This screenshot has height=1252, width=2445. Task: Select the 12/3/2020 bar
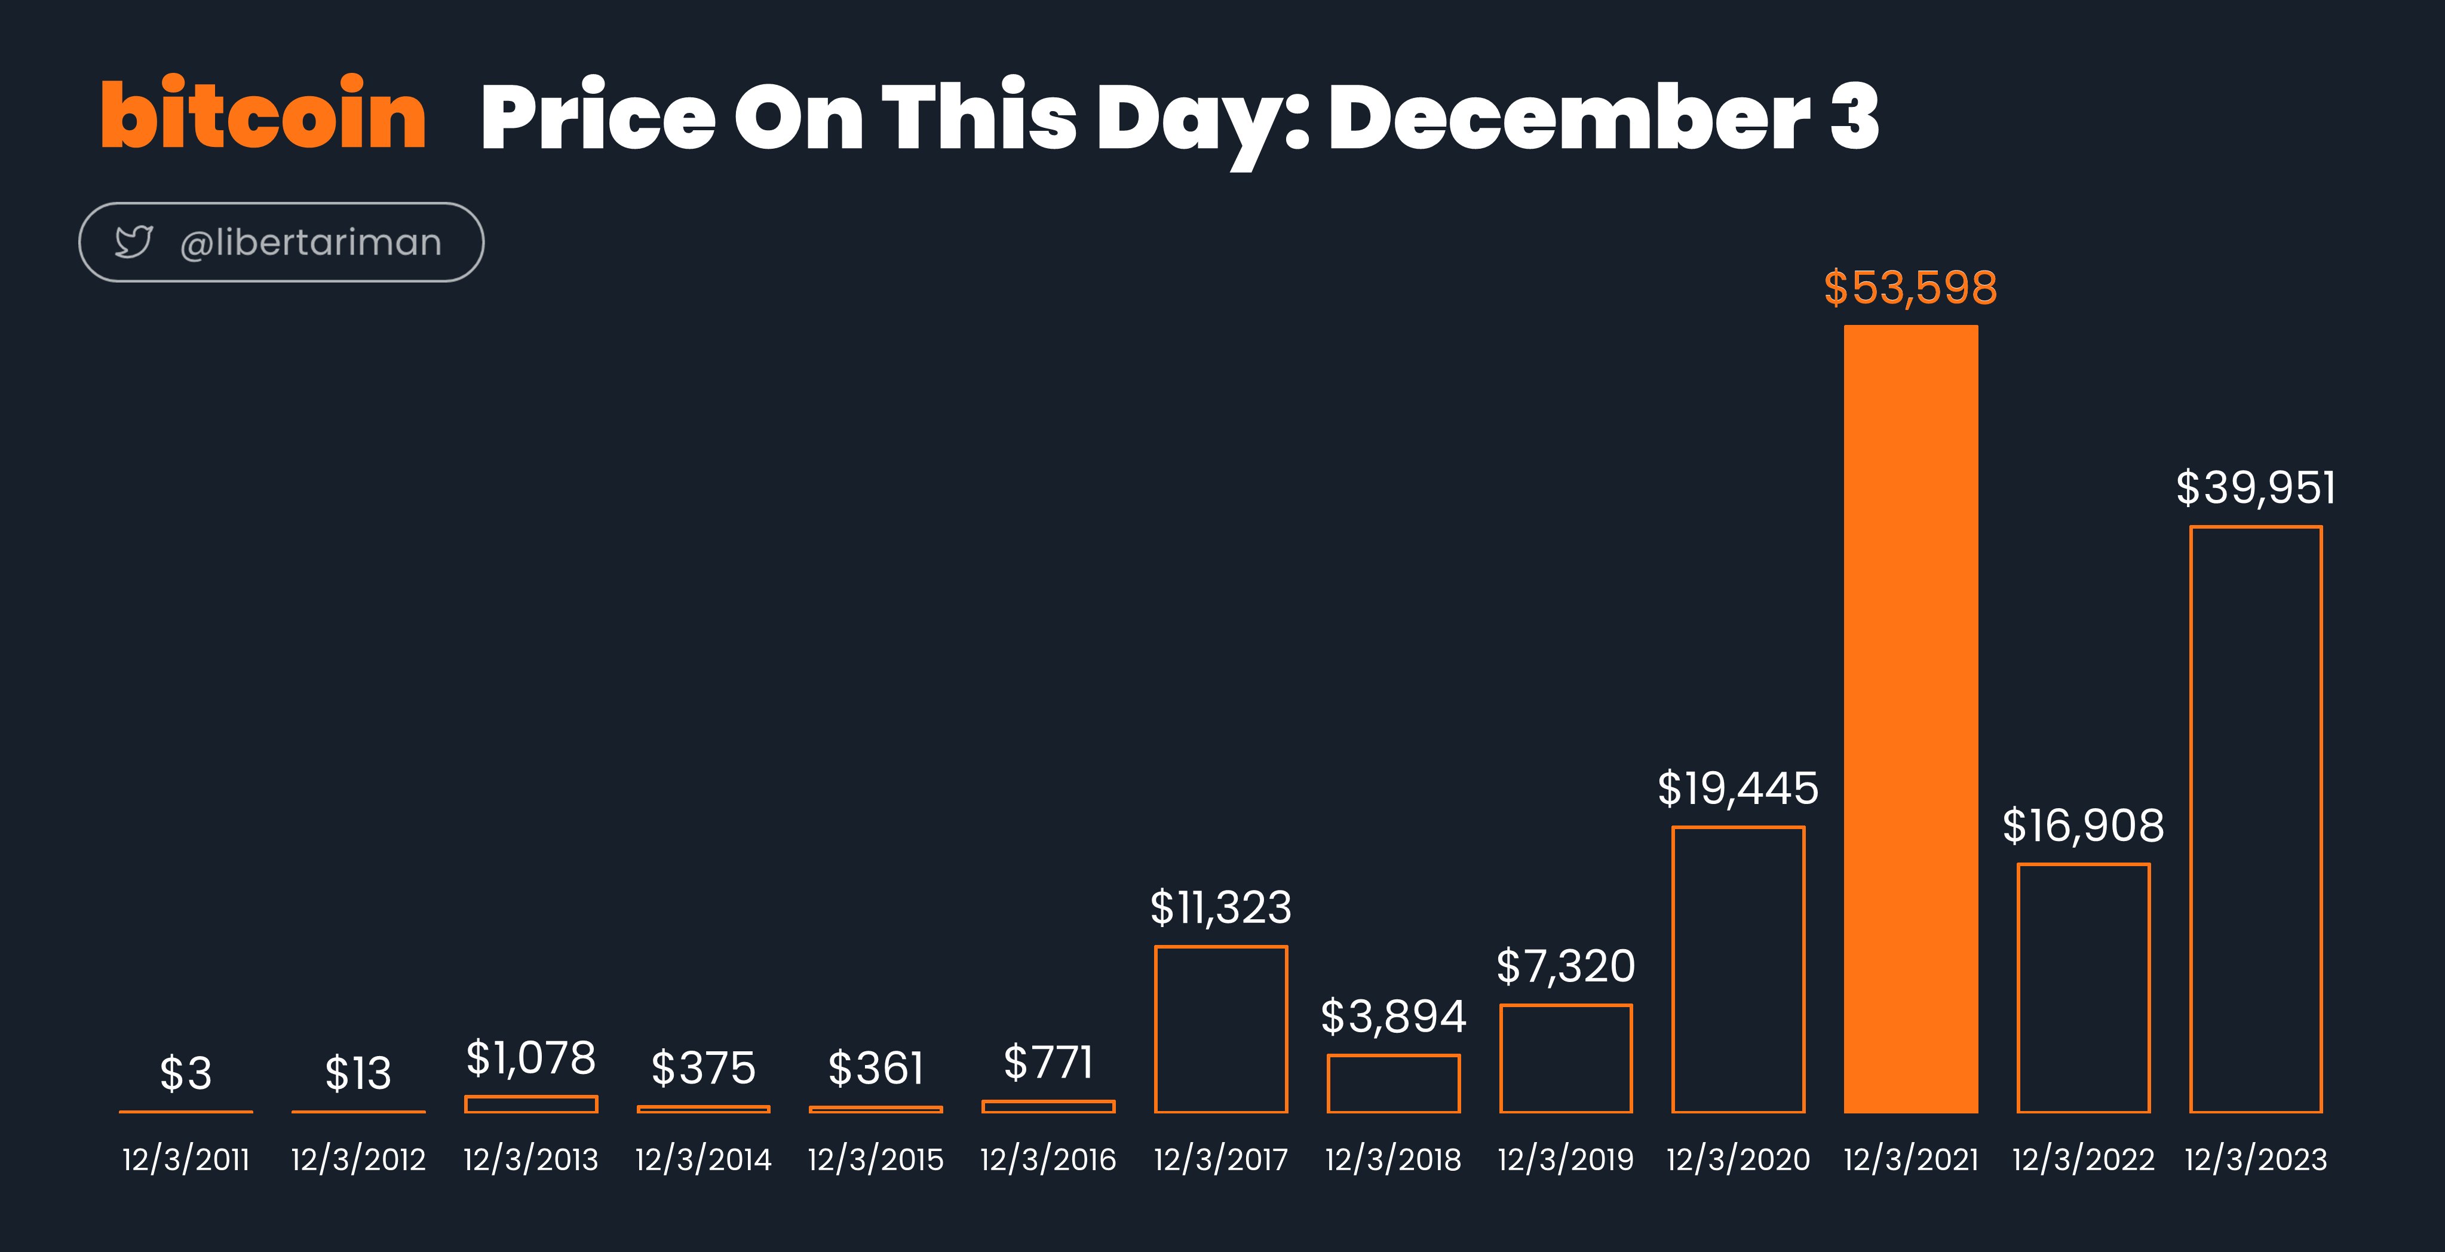pos(1738,969)
